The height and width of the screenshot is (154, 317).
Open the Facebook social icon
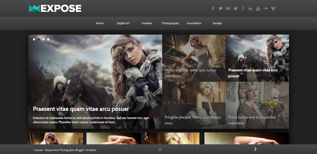point(213,9)
